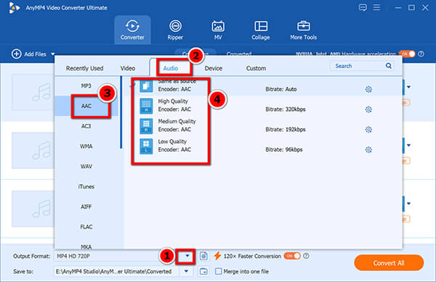This screenshot has width=436, height=282.
Task: Open More Tools toolbox
Action: [303, 30]
